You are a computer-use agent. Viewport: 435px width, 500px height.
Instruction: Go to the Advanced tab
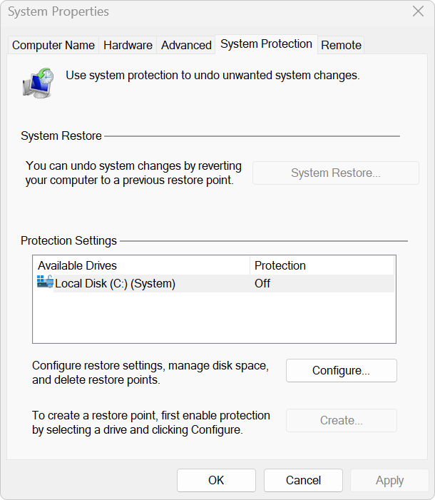pos(186,45)
